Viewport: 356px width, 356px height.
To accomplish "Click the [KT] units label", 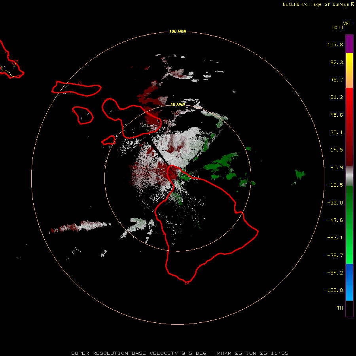I will [337, 27].
